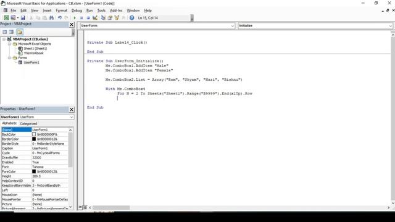395x222 pixels.
Task: Click the Paste clipboard icon in the toolbar
Action: (44, 18)
